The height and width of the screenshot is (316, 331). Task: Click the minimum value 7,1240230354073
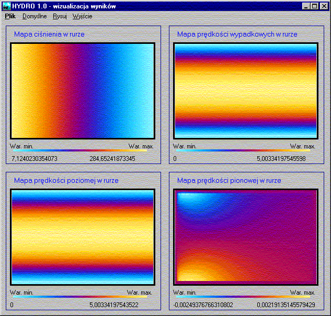click(35, 159)
